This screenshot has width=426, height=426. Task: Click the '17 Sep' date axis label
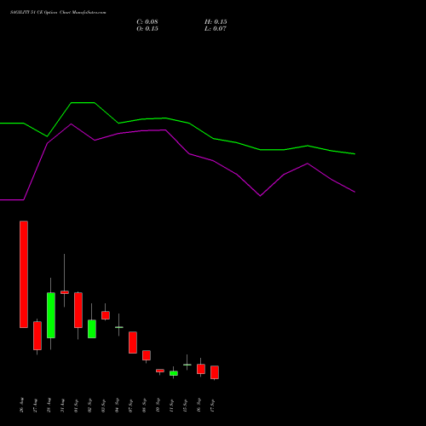[213, 405]
